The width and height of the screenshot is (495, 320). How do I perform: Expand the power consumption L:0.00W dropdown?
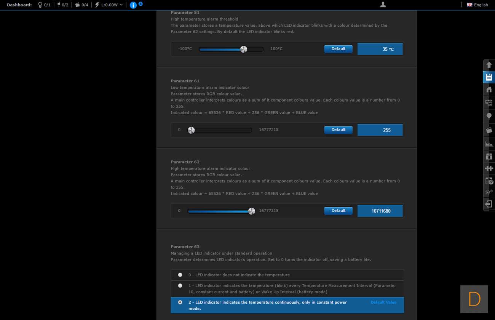tap(109, 5)
